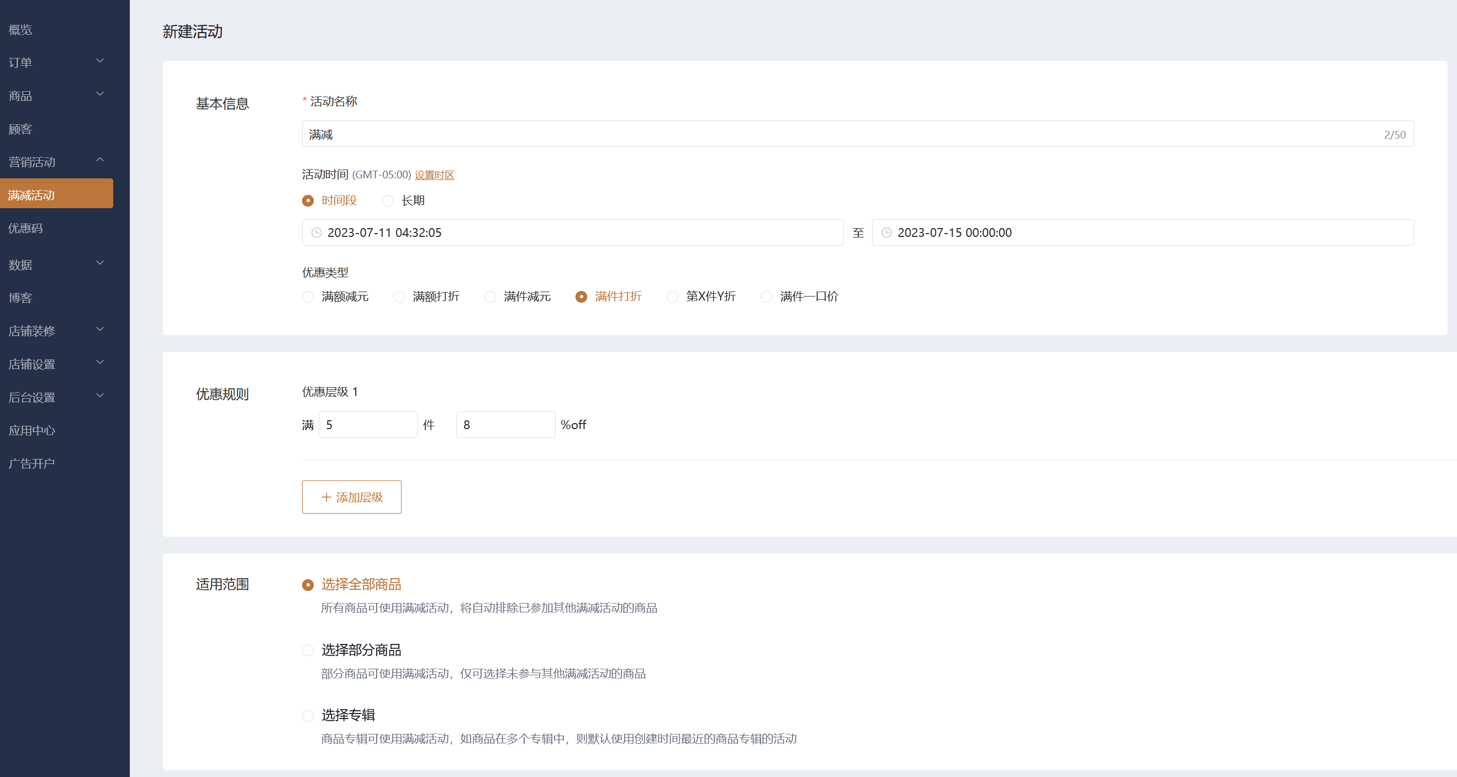Click the 添加层级 button

pos(351,497)
